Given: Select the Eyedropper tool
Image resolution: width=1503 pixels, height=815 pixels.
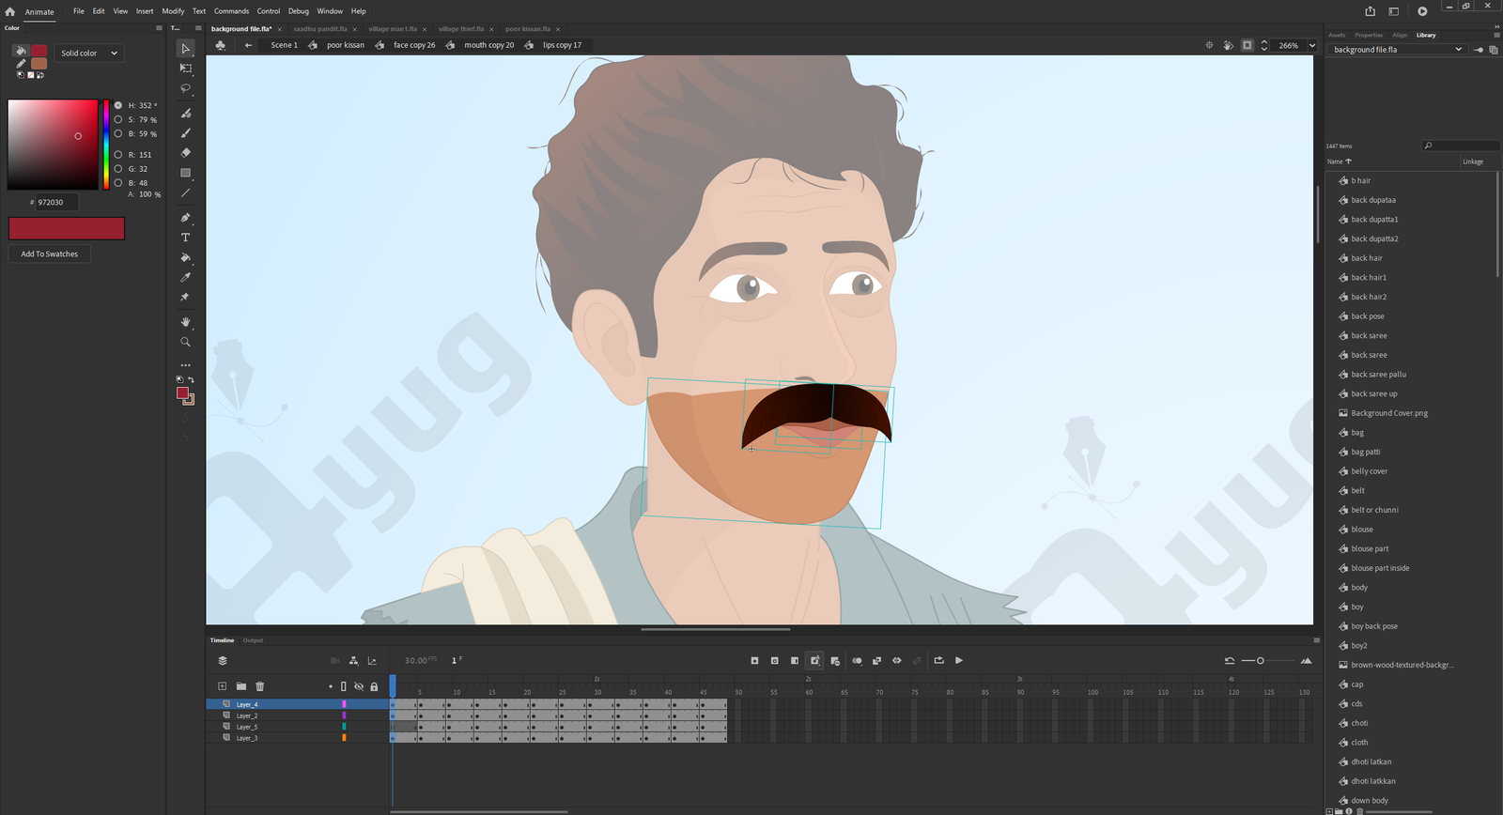Looking at the screenshot, I should pyautogui.click(x=185, y=277).
